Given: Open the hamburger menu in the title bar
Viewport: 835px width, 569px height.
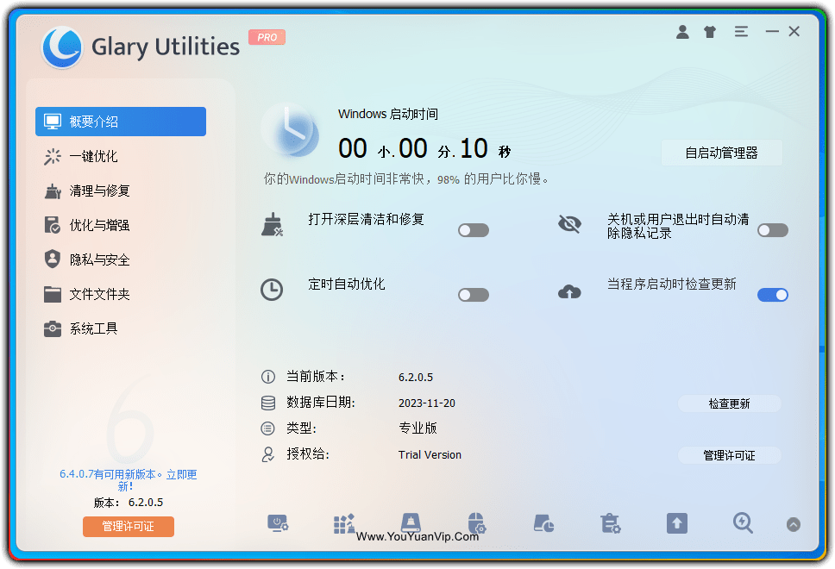Looking at the screenshot, I should pos(740,31).
